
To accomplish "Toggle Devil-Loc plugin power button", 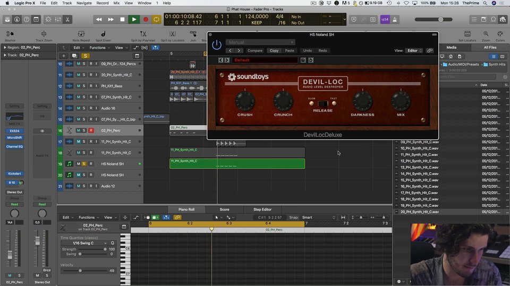I will (x=217, y=44).
